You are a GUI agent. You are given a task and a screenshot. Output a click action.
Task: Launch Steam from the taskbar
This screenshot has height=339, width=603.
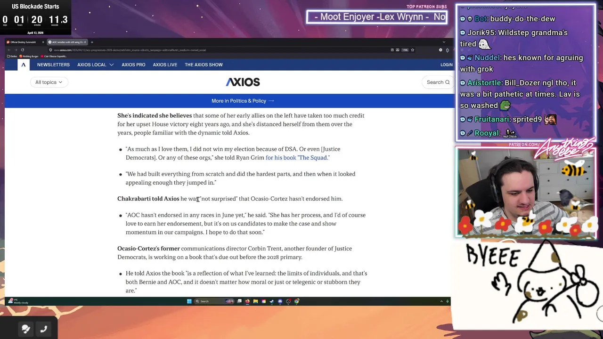tap(272, 301)
